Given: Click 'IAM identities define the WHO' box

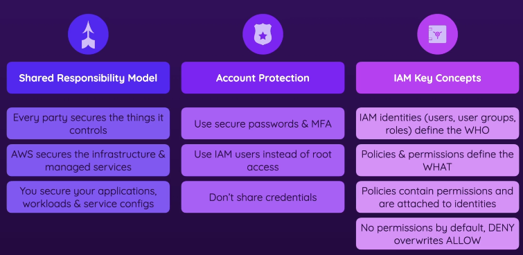Looking at the screenshot, I should (x=437, y=123).
